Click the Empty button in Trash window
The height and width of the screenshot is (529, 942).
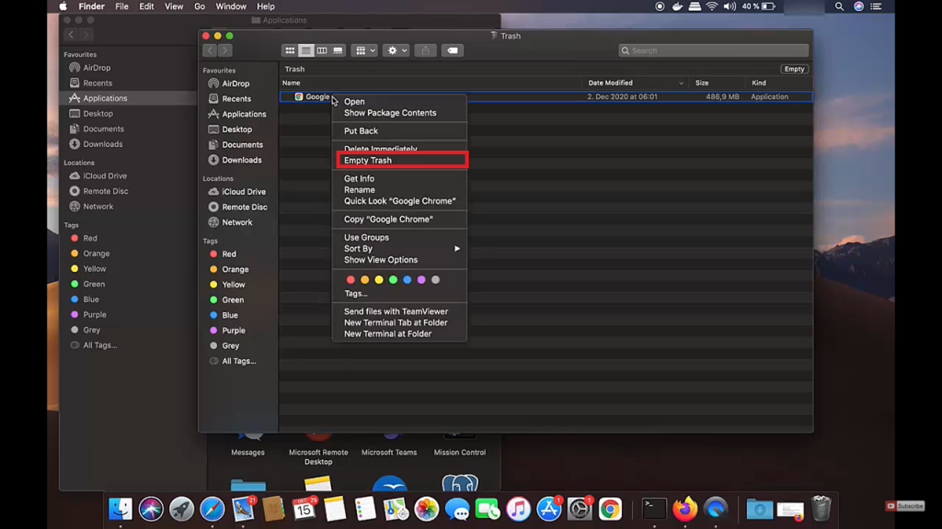[794, 69]
